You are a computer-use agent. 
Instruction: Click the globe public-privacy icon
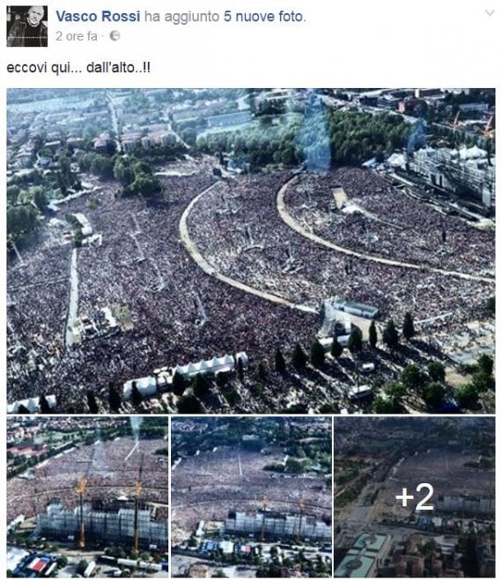[114, 35]
